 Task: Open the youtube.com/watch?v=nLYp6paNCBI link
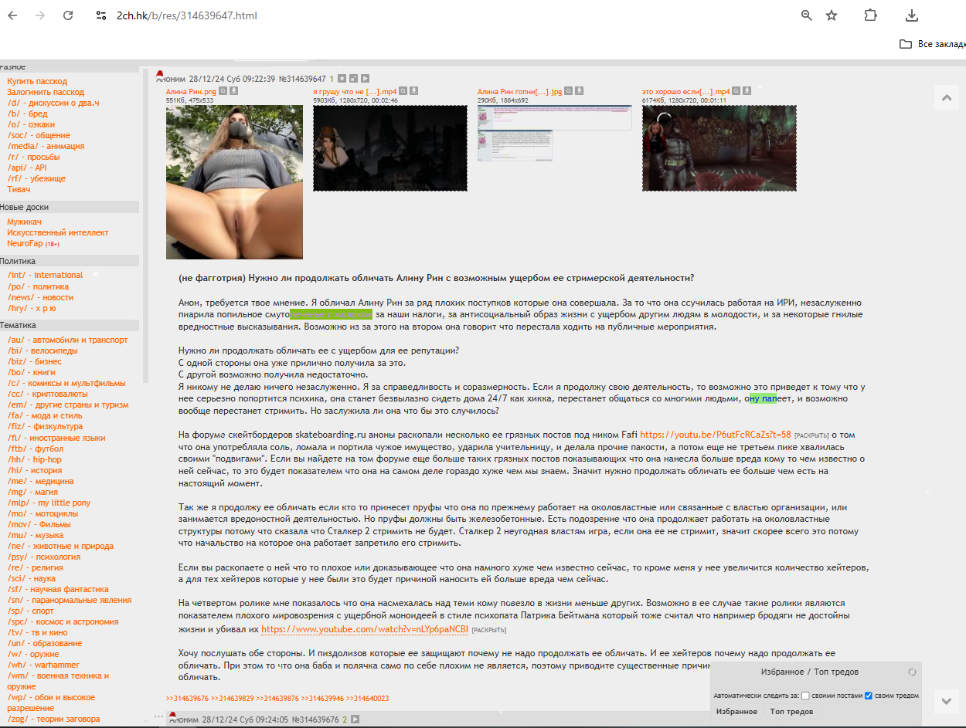coord(365,629)
